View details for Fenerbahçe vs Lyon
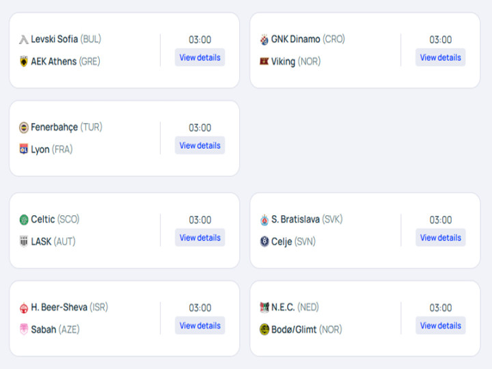The image size is (492, 369). point(200,146)
